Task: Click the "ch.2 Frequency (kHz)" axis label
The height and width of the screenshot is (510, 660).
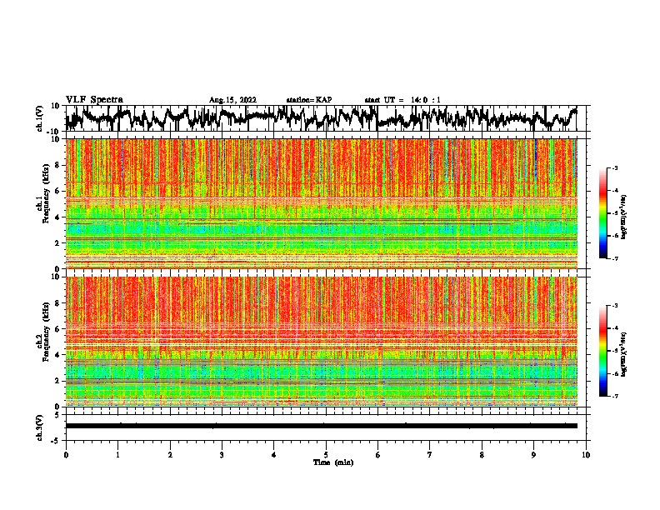Action: (43, 332)
